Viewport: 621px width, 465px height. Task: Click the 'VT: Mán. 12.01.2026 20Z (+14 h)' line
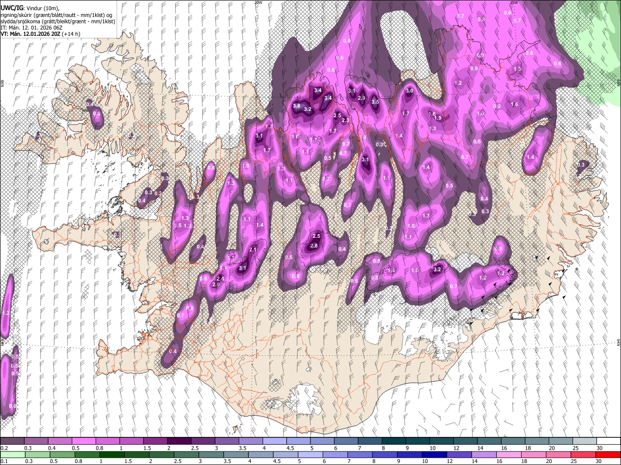click(40, 34)
